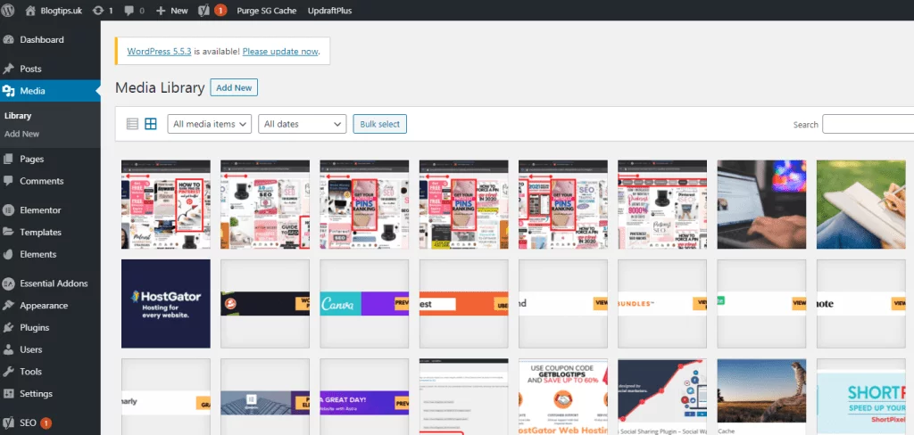Click the Elementor icon in sidebar
Viewport: 914px width, 435px height.
coord(9,210)
